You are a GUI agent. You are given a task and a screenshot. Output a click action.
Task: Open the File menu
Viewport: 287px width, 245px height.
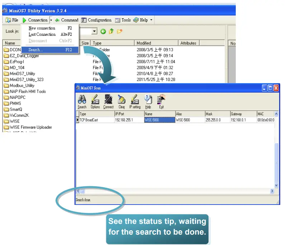click(x=12, y=20)
